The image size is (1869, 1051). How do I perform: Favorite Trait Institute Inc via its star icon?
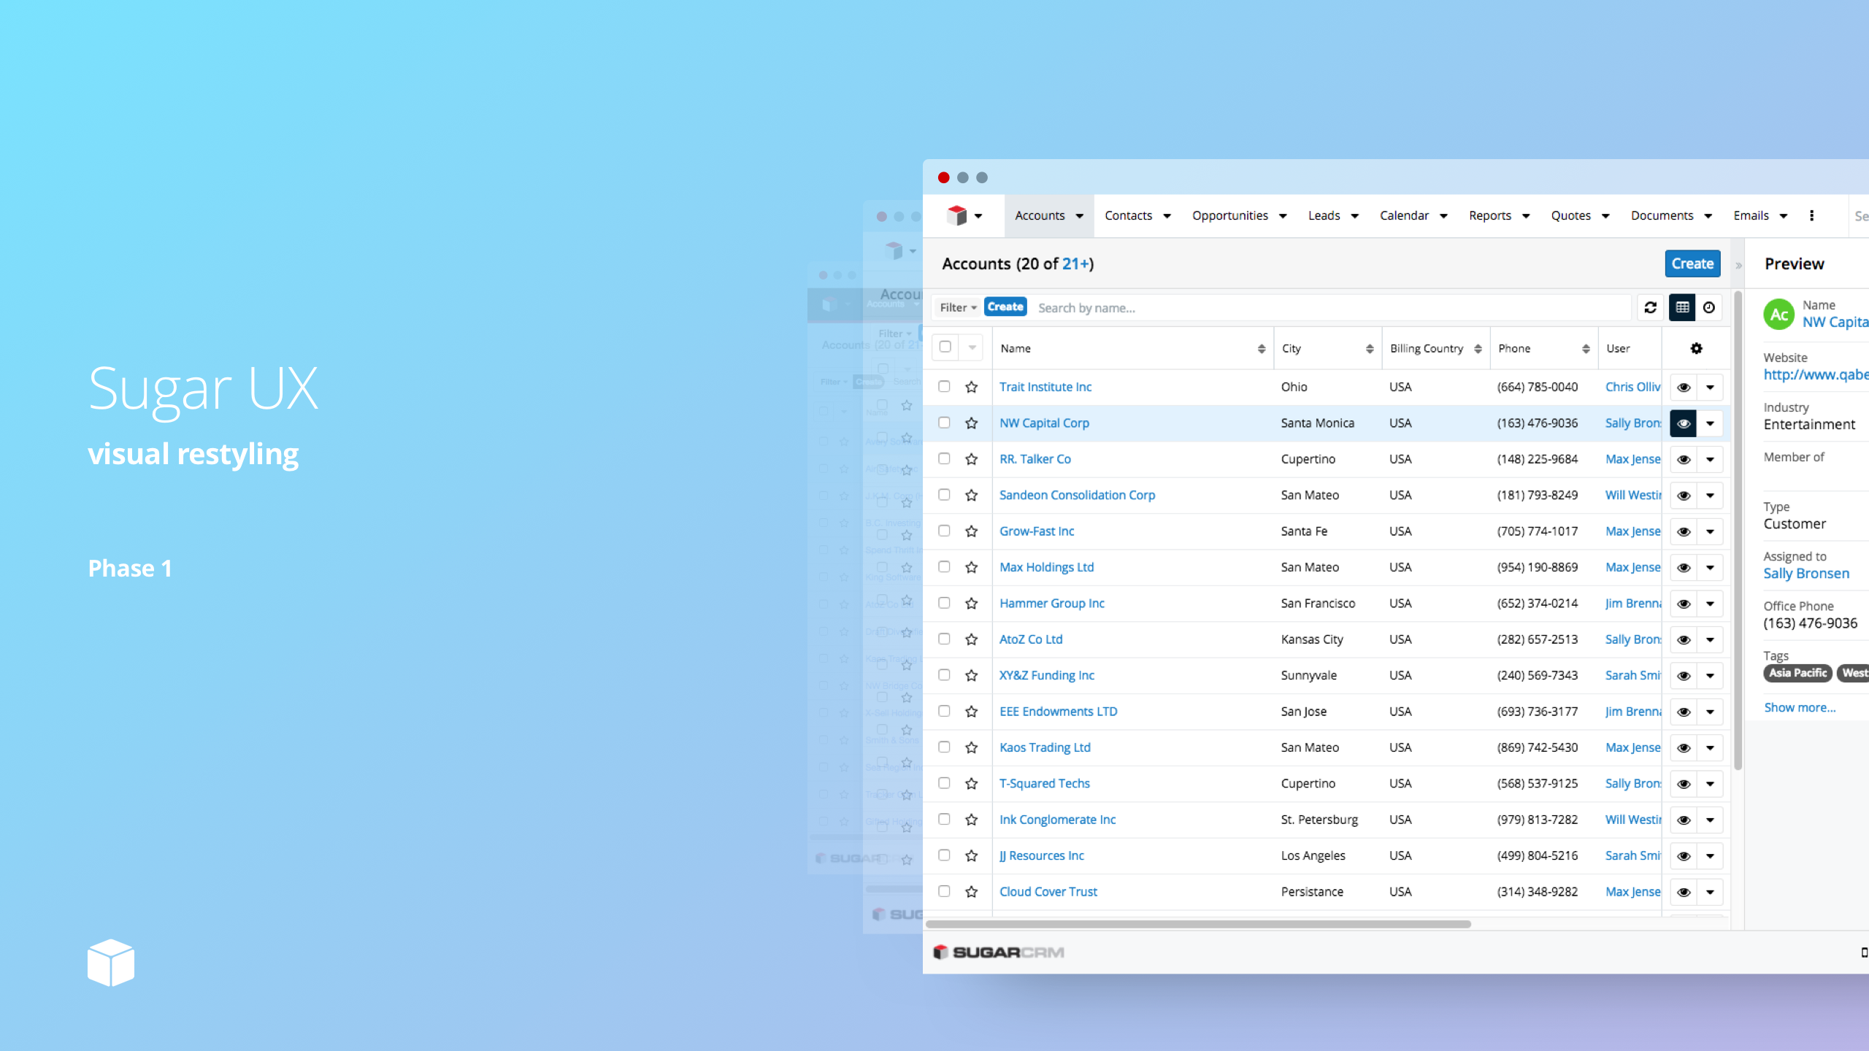972,387
